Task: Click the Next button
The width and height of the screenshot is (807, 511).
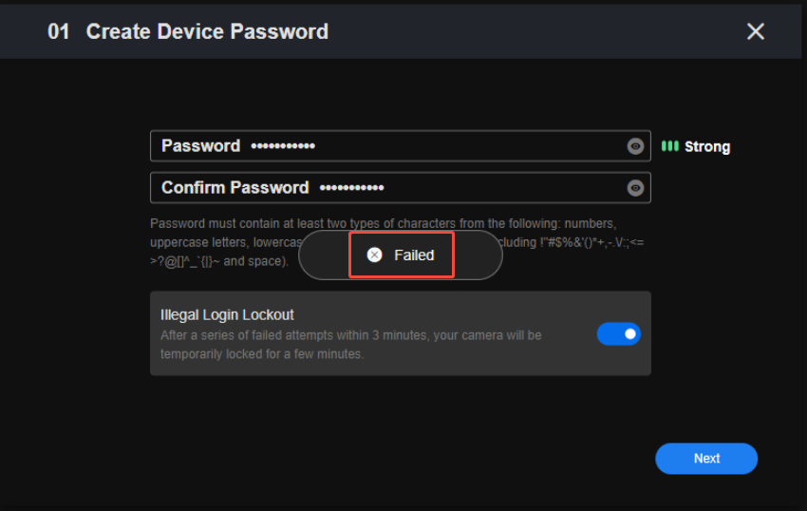Action: coord(706,458)
